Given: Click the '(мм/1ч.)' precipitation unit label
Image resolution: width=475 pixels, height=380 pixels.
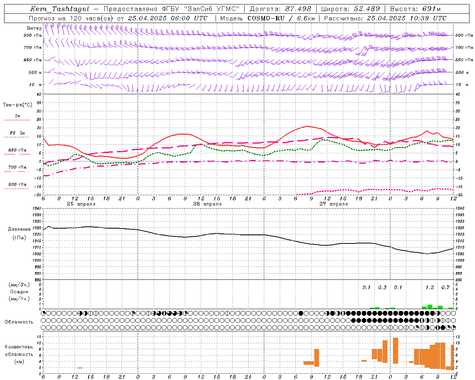Looking at the screenshot, I should tap(19, 299).
